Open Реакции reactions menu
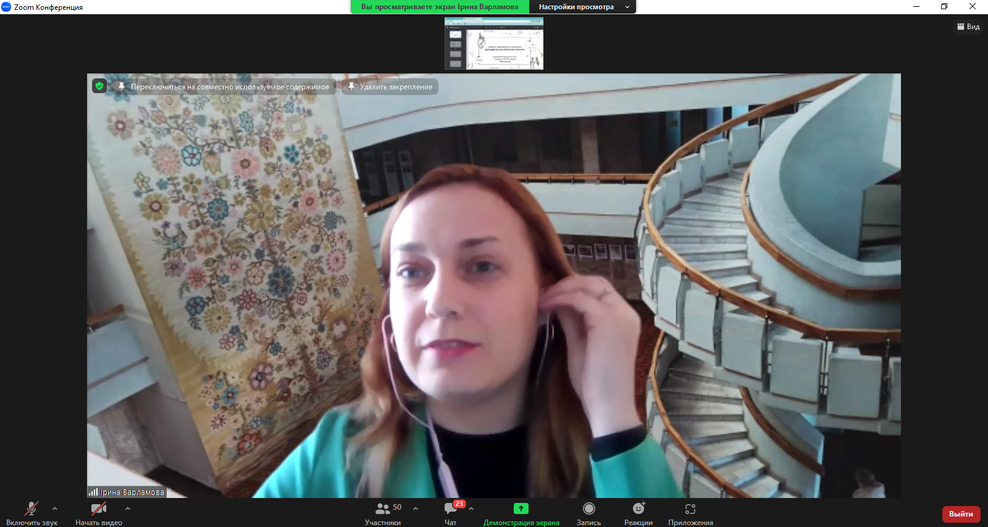Image resolution: width=988 pixels, height=527 pixels. pos(638,513)
